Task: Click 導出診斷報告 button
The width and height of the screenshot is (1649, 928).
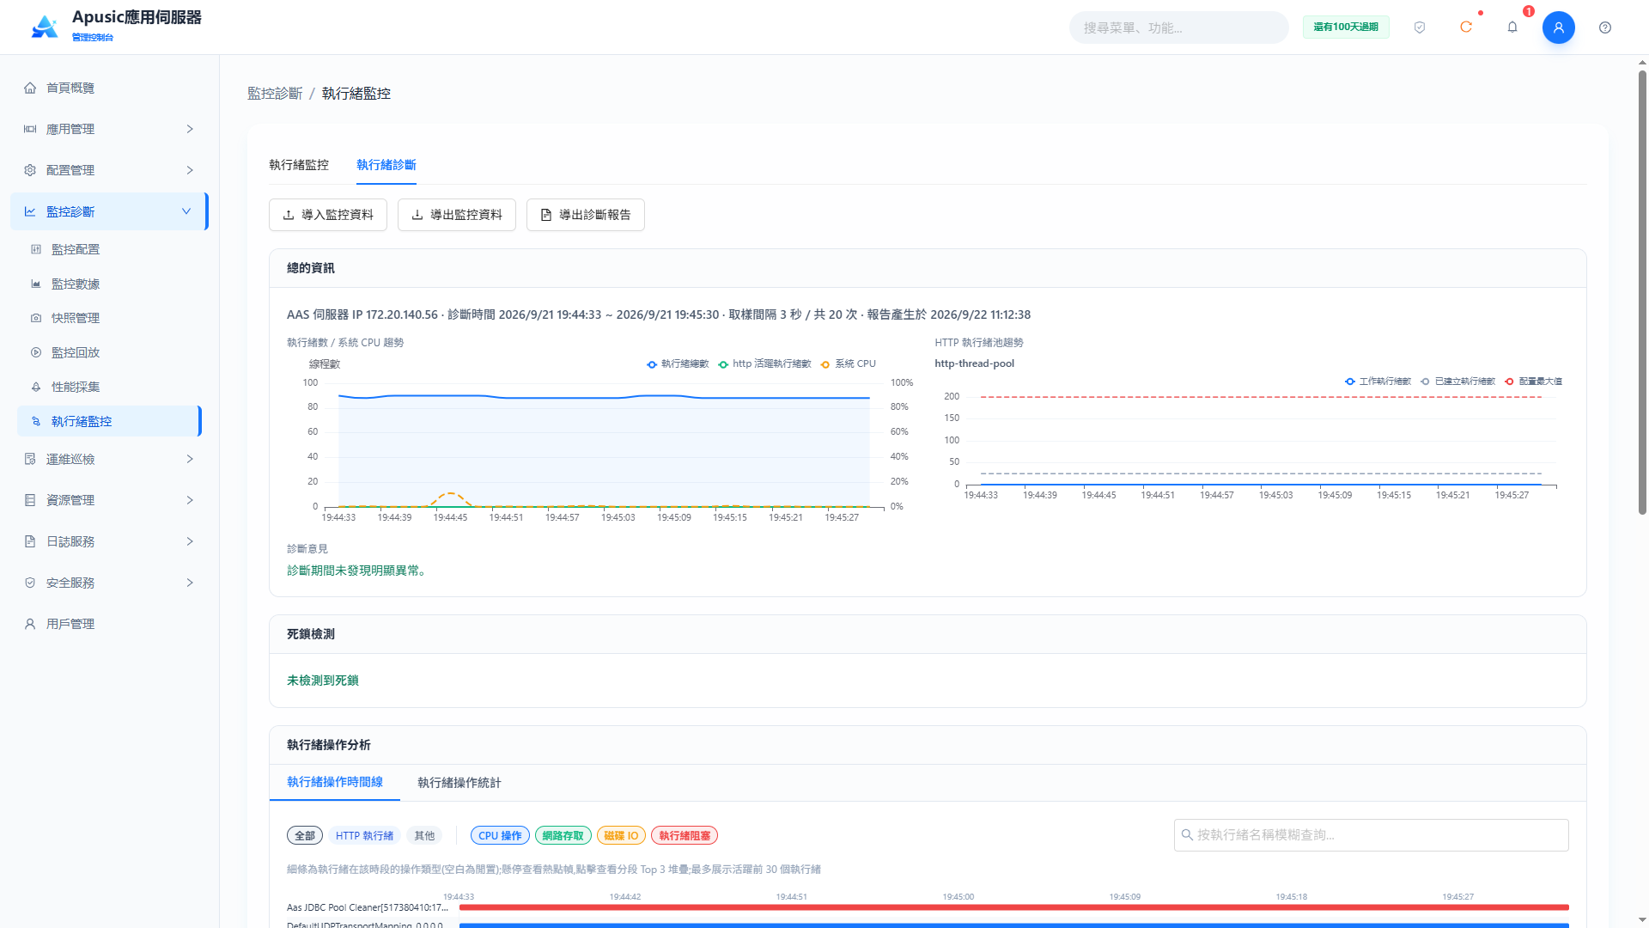Action: click(x=586, y=215)
